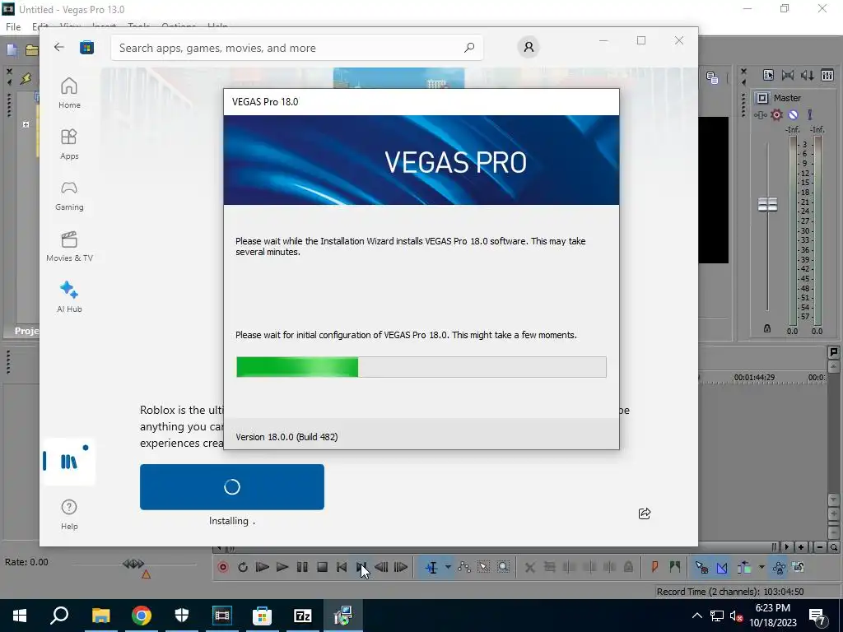Open Master automation settings gear icon
Viewport: 843px width, 632px height.
(776, 114)
